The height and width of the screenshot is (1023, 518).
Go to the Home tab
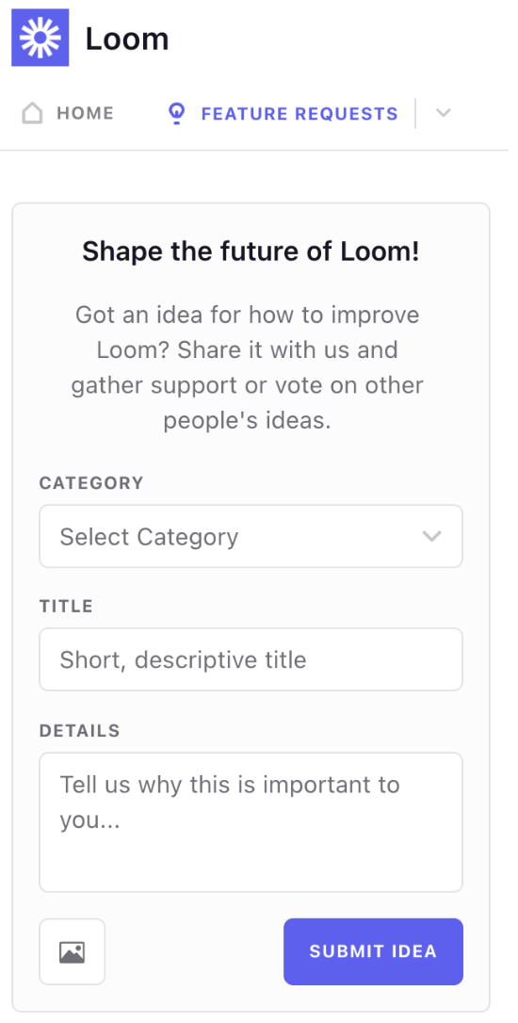pyautogui.click(x=68, y=114)
